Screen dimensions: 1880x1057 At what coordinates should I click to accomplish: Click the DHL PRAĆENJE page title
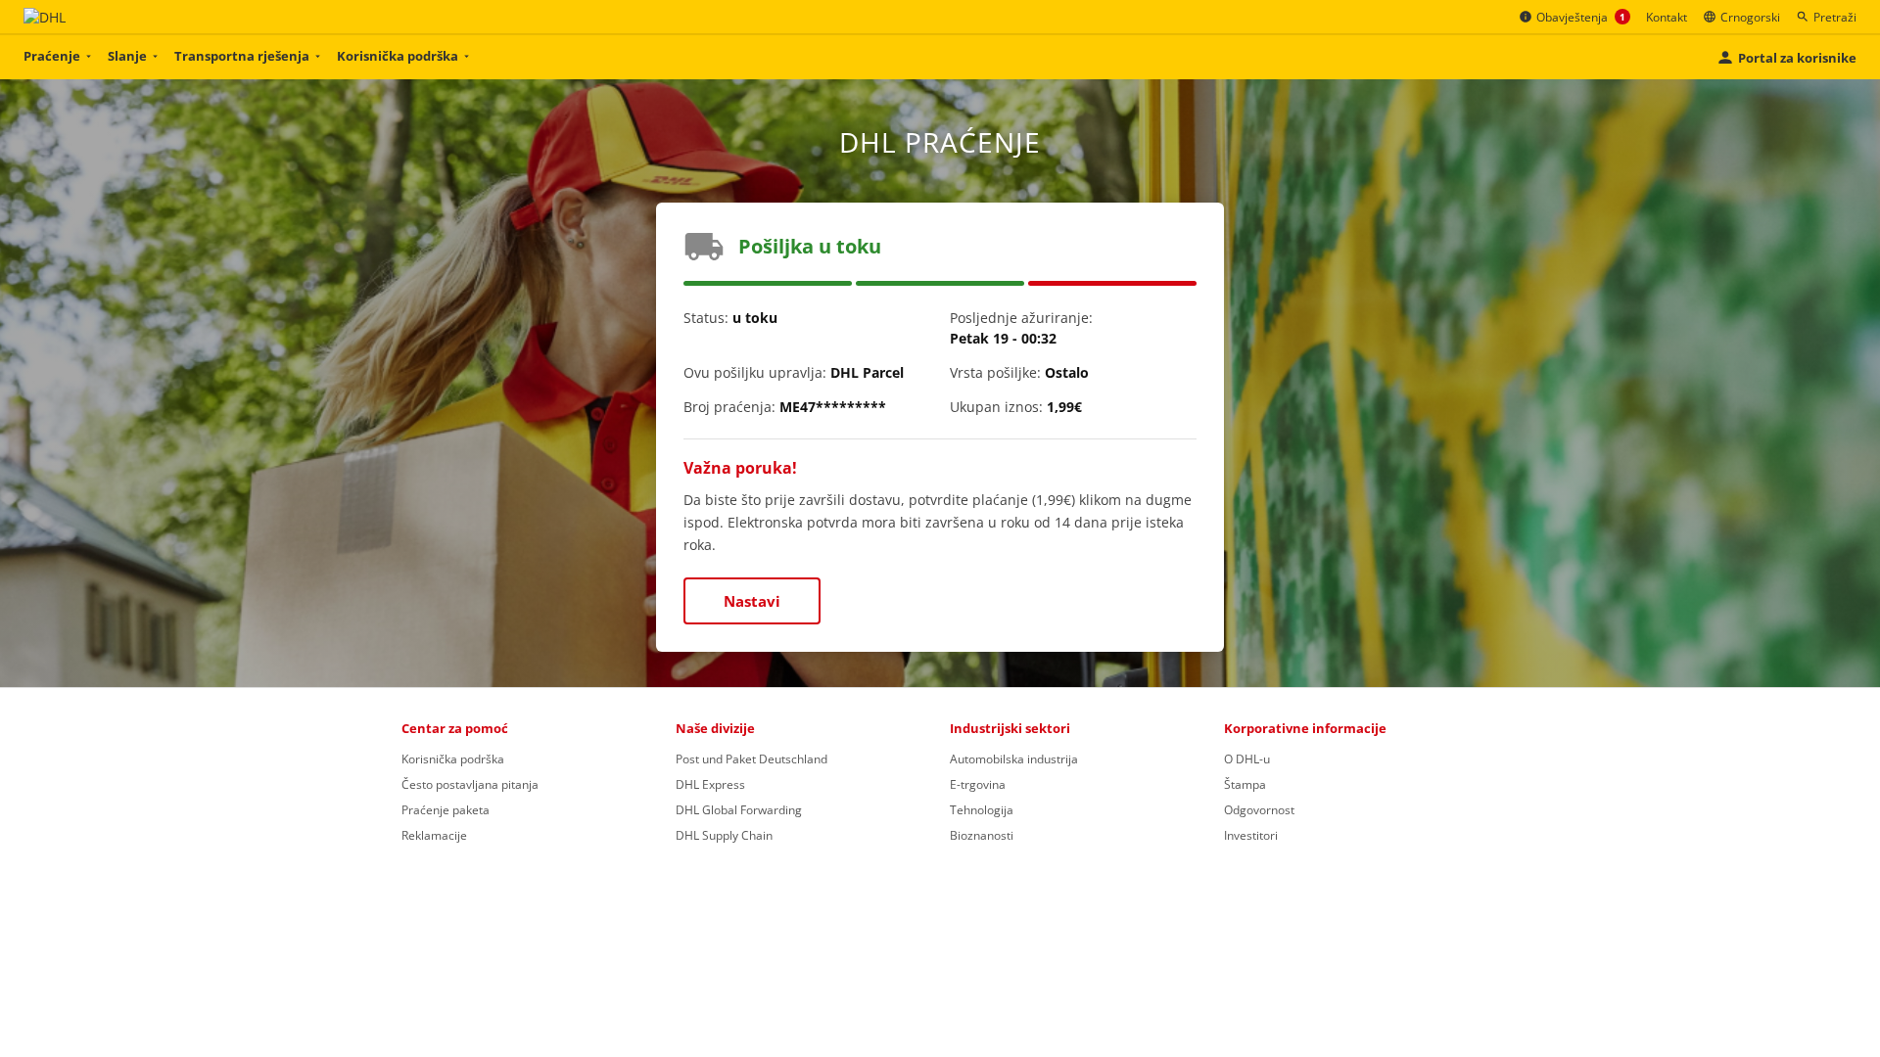click(x=940, y=143)
